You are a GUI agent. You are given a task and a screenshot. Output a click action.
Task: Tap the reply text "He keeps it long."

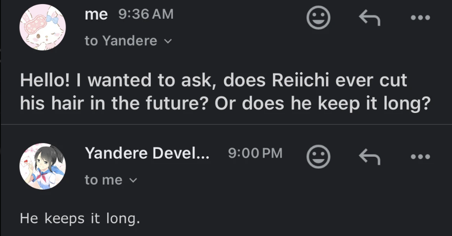point(80,219)
